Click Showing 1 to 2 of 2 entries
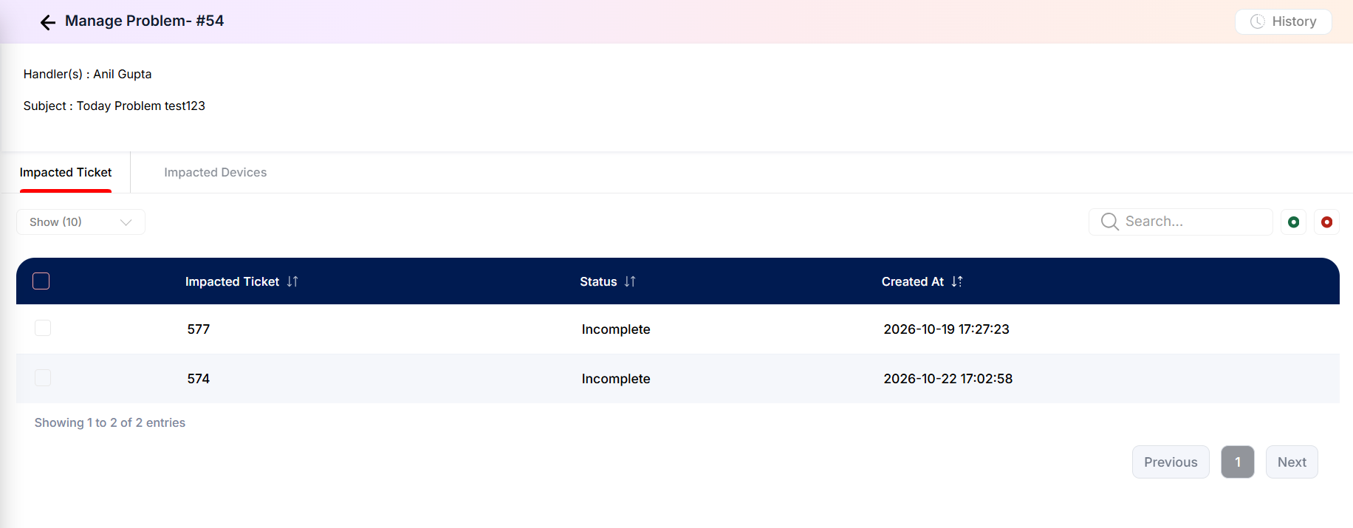The height and width of the screenshot is (528, 1353). pyautogui.click(x=109, y=422)
